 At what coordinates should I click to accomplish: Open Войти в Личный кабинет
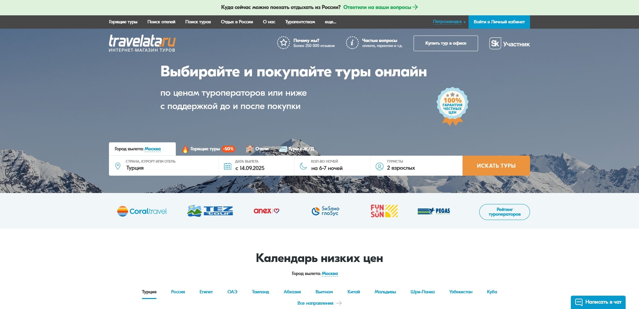point(499,22)
